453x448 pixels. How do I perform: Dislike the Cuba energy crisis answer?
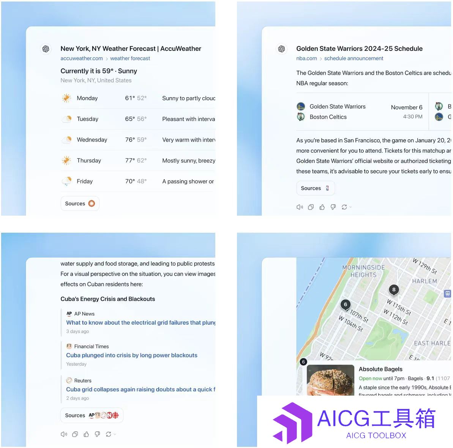coord(97,434)
